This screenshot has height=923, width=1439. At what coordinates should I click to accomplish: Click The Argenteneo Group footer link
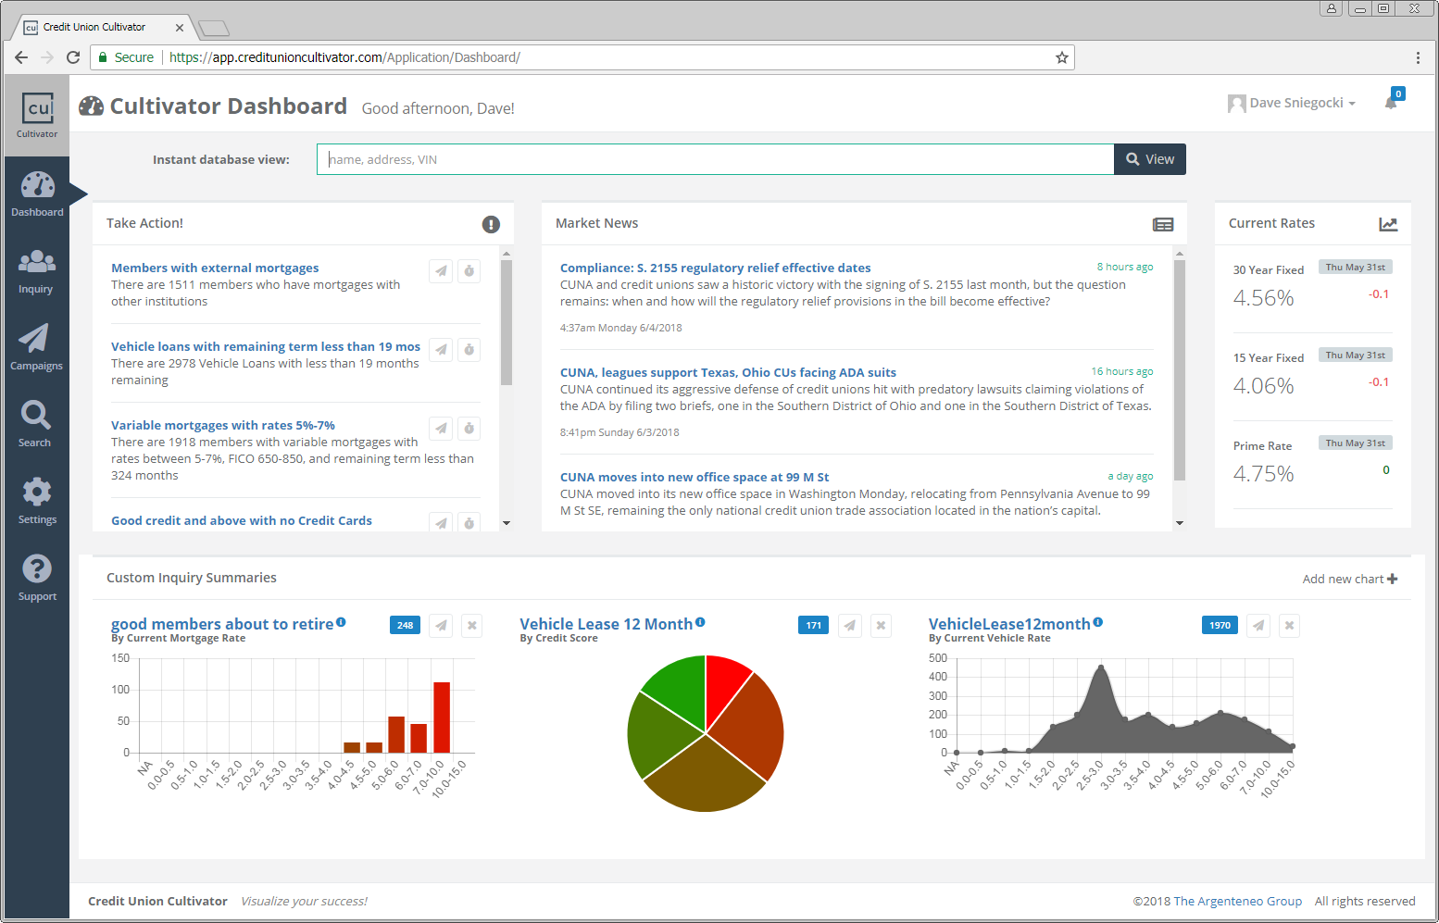pos(1237,902)
